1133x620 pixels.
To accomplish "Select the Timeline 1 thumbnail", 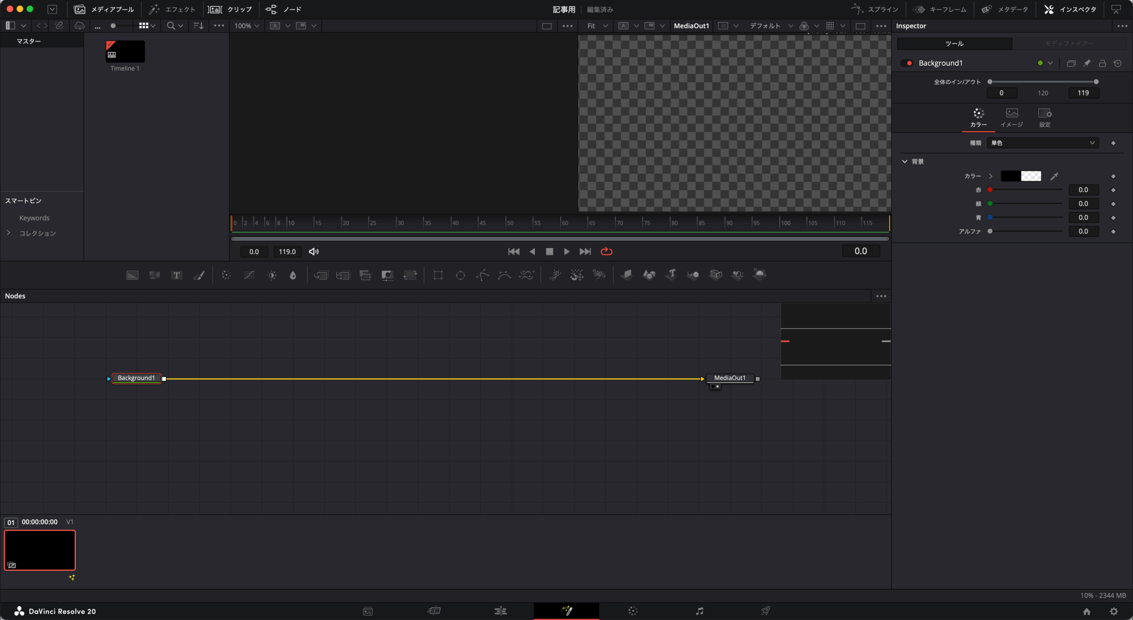I will click(x=125, y=52).
